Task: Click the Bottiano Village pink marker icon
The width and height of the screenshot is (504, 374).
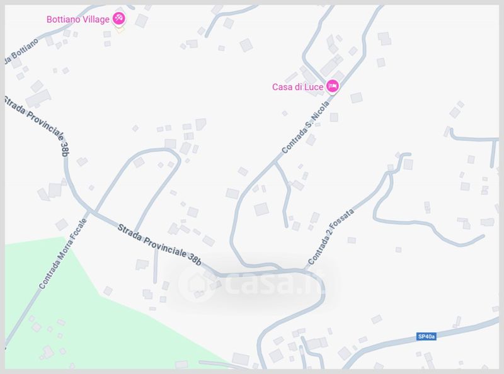Action: pos(119,18)
